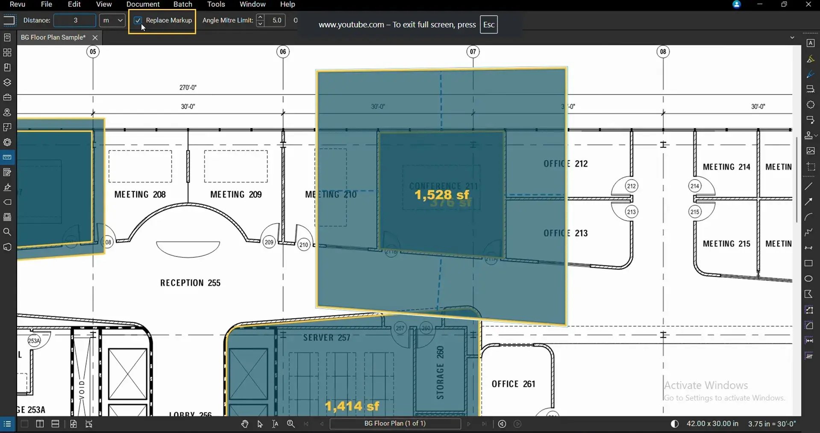The width and height of the screenshot is (820, 433).
Task: Expand the Stamp tool dropdown arrow
Action: click(816, 135)
